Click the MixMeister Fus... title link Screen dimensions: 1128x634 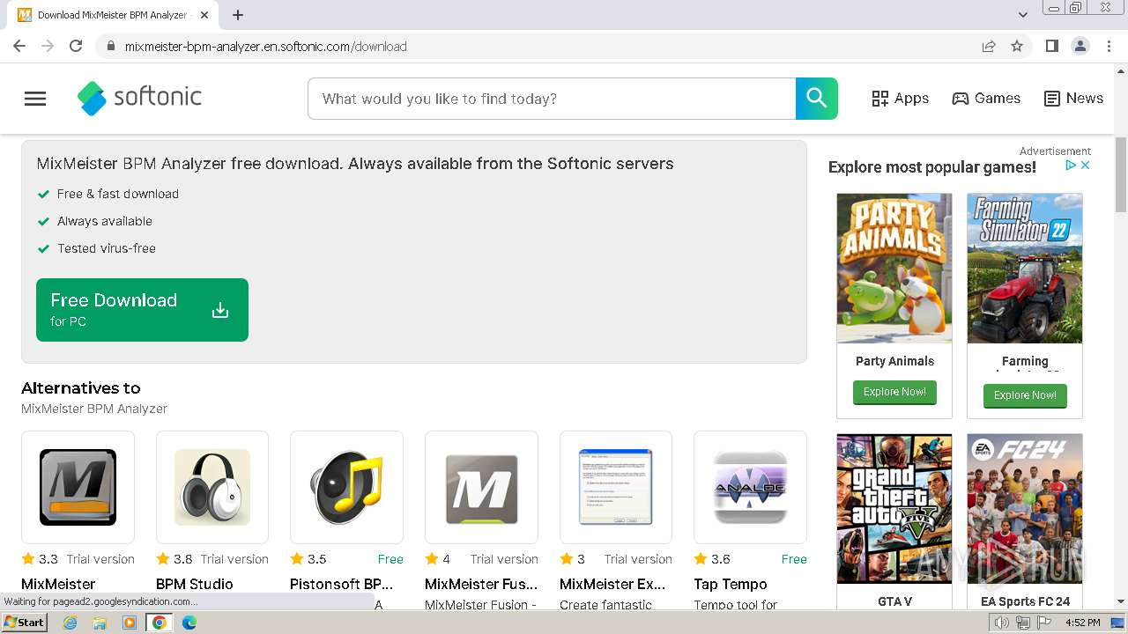[481, 584]
